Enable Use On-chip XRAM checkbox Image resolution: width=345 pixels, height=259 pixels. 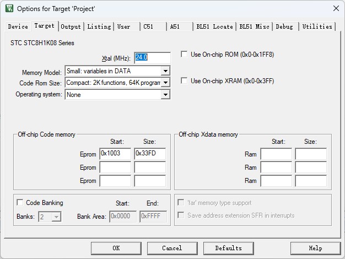pos(184,81)
